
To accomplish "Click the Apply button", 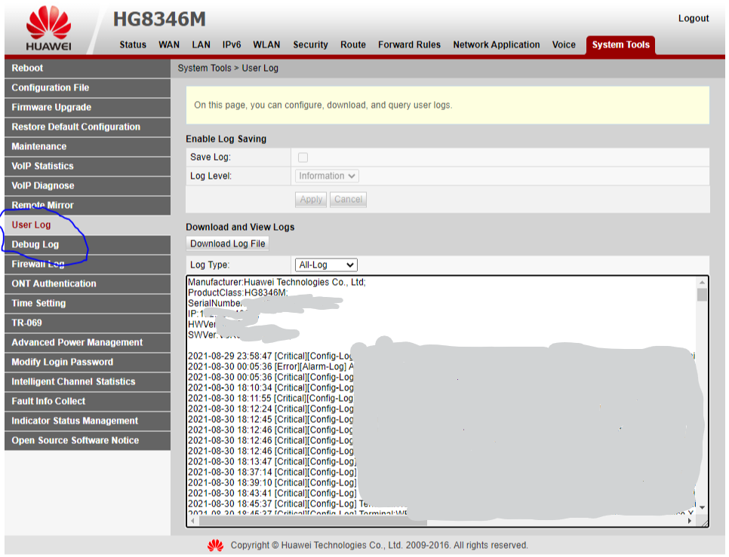I will (x=311, y=200).
